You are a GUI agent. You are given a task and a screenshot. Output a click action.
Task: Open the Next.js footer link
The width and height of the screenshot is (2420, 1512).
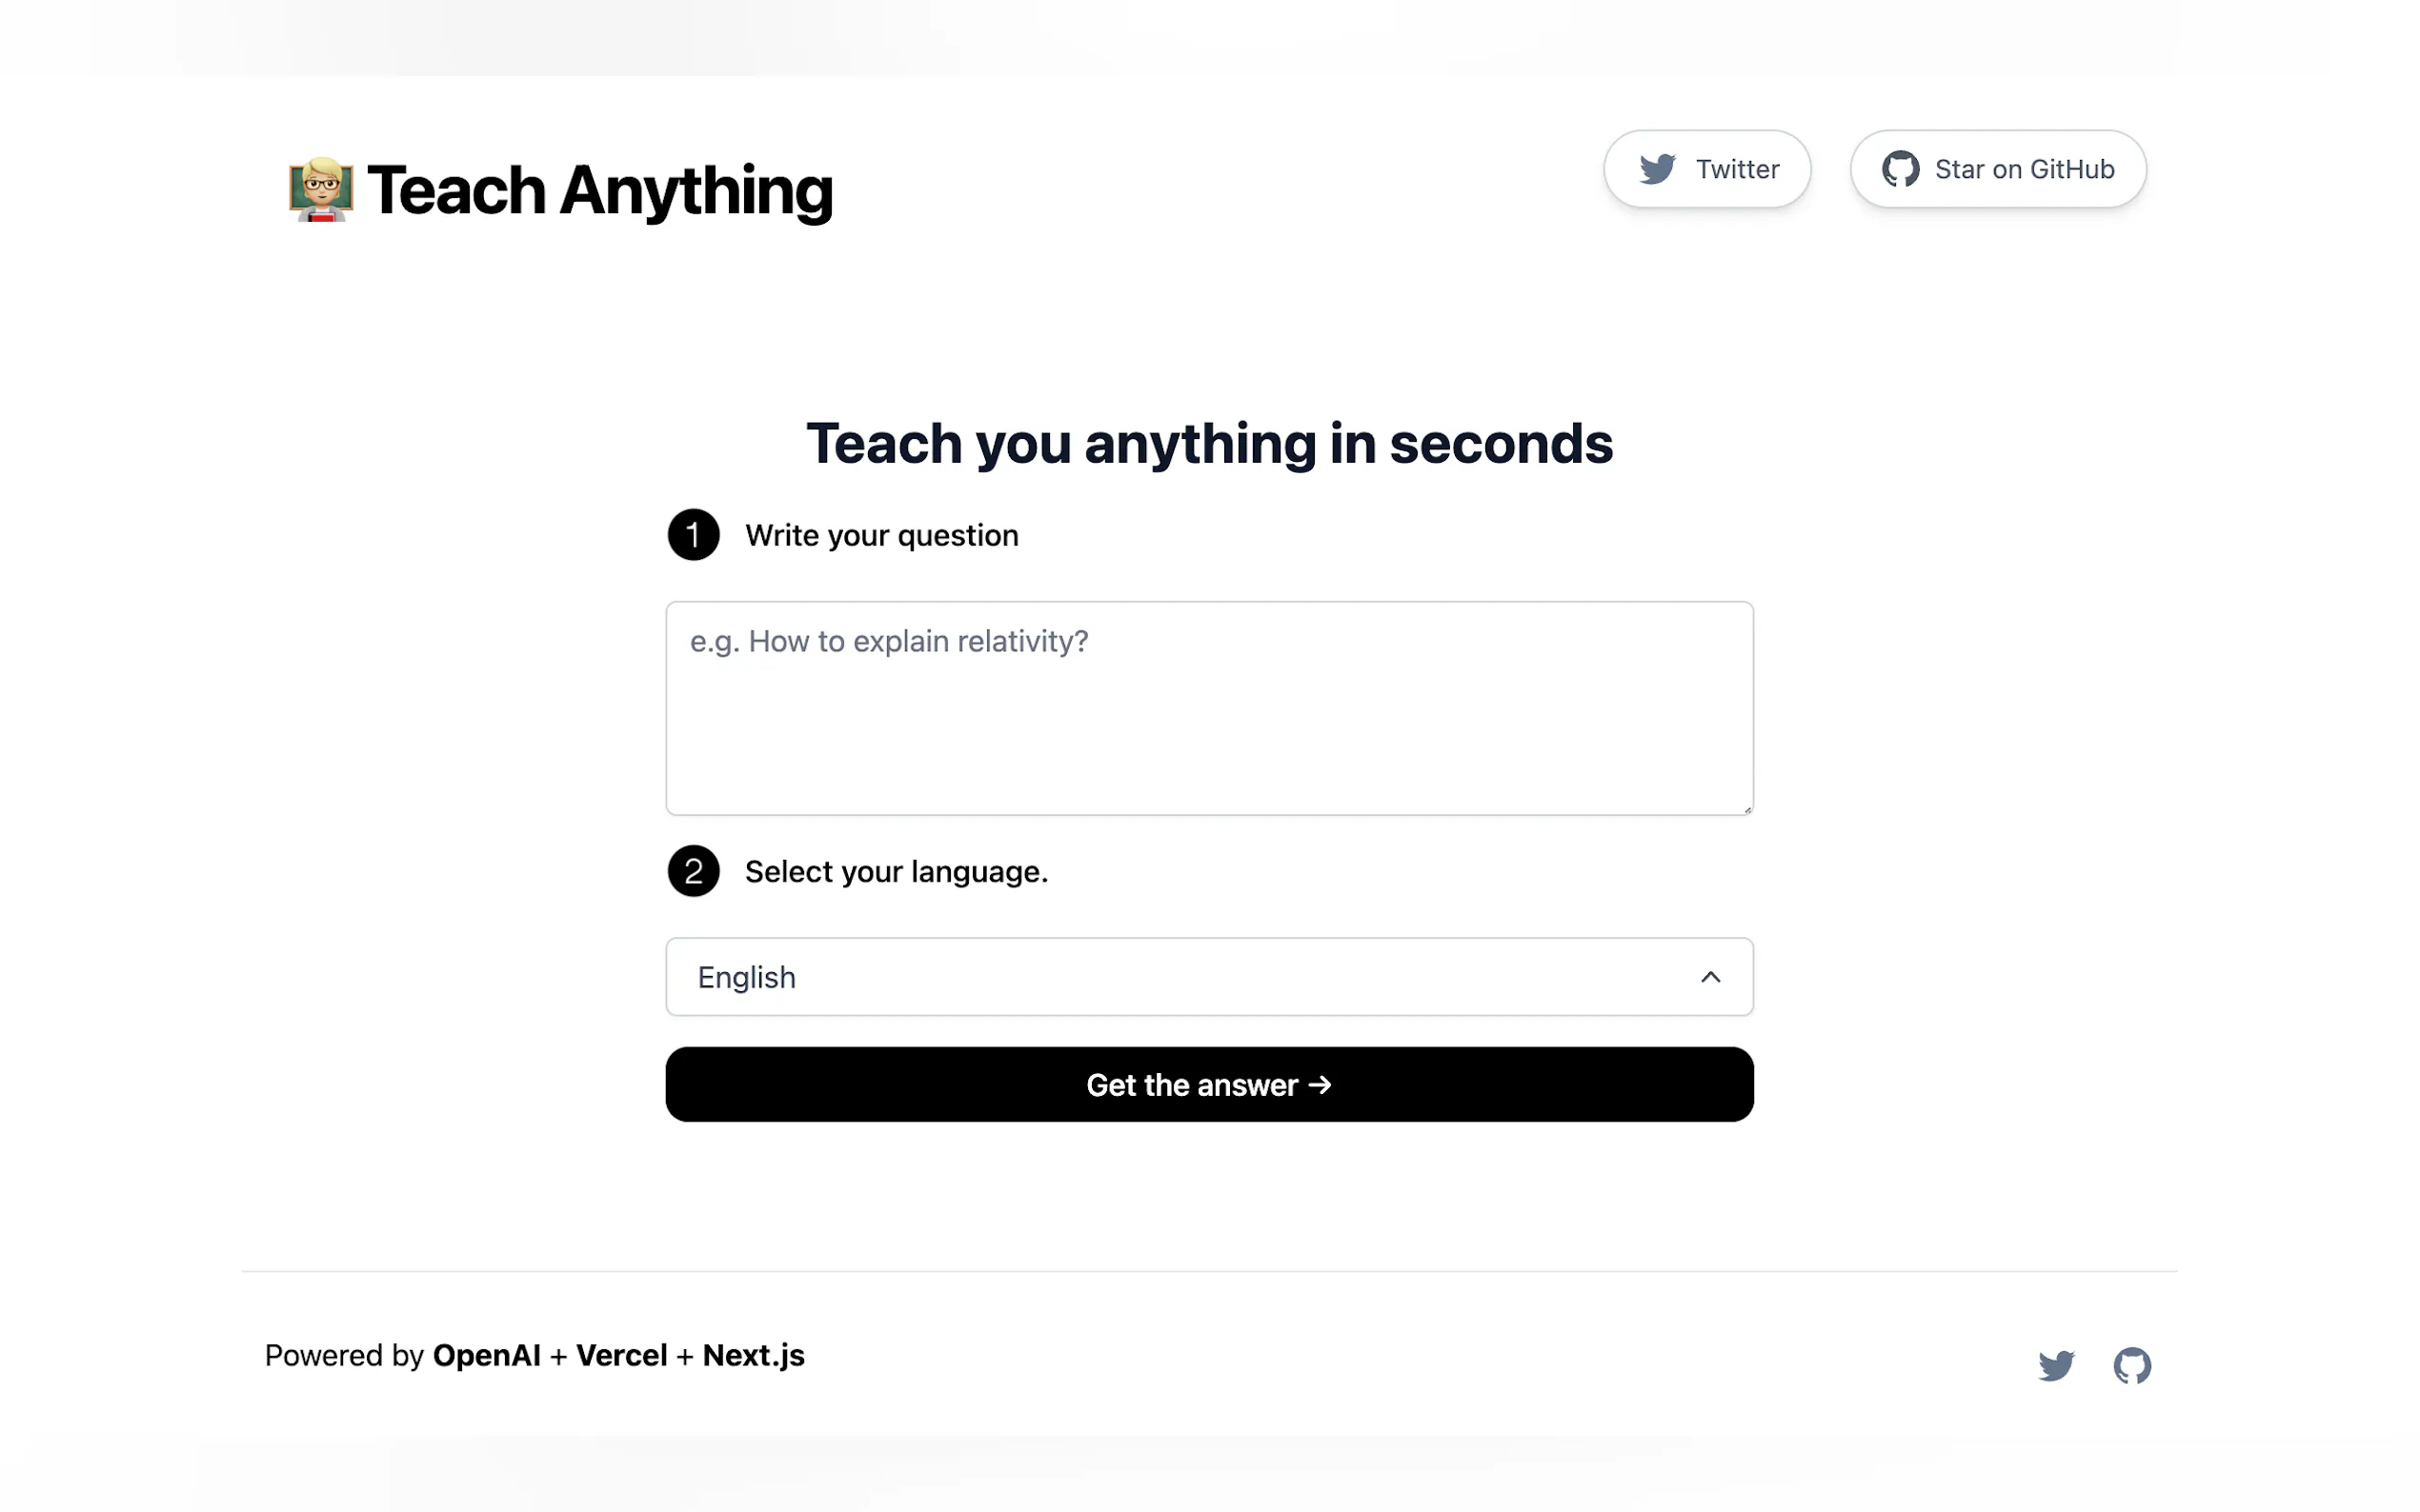(754, 1355)
